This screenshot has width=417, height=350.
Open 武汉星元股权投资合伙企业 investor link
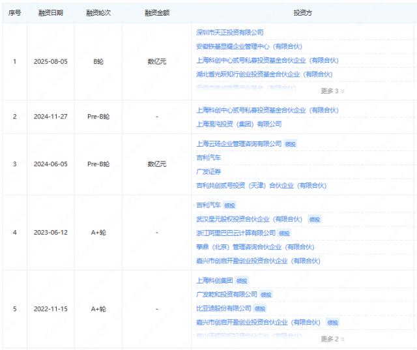pyautogui.click(x=249, y=219)
